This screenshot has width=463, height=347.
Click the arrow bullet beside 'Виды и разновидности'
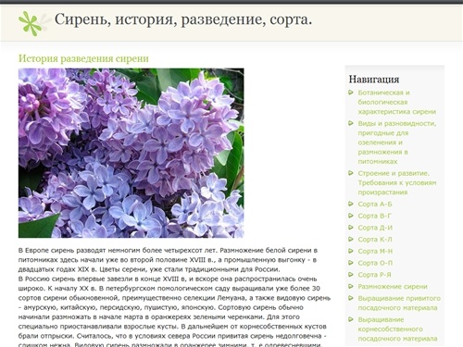(351, 123)
